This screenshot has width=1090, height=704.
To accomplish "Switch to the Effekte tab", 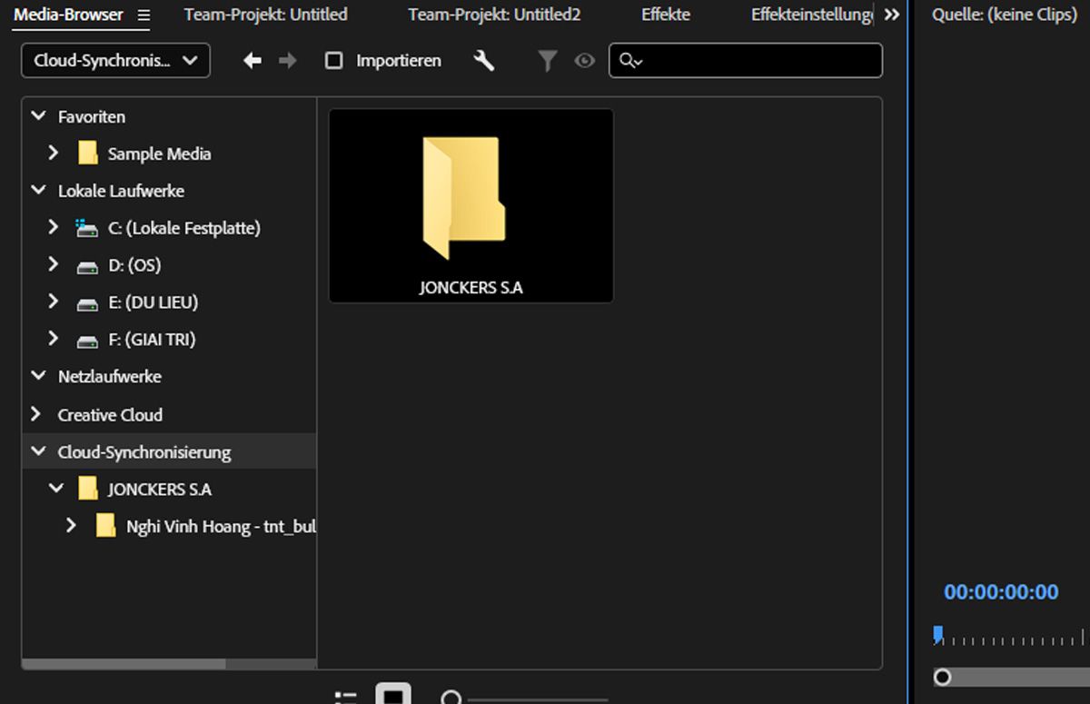I will point(666,15).
